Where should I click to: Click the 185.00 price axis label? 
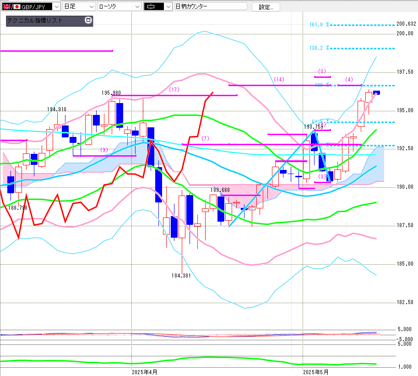click(x=405, y=264)
